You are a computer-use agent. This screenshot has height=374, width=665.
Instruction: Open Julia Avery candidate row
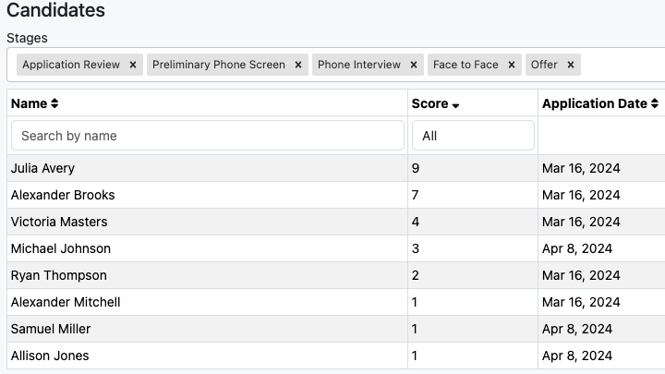click(335, 168)
